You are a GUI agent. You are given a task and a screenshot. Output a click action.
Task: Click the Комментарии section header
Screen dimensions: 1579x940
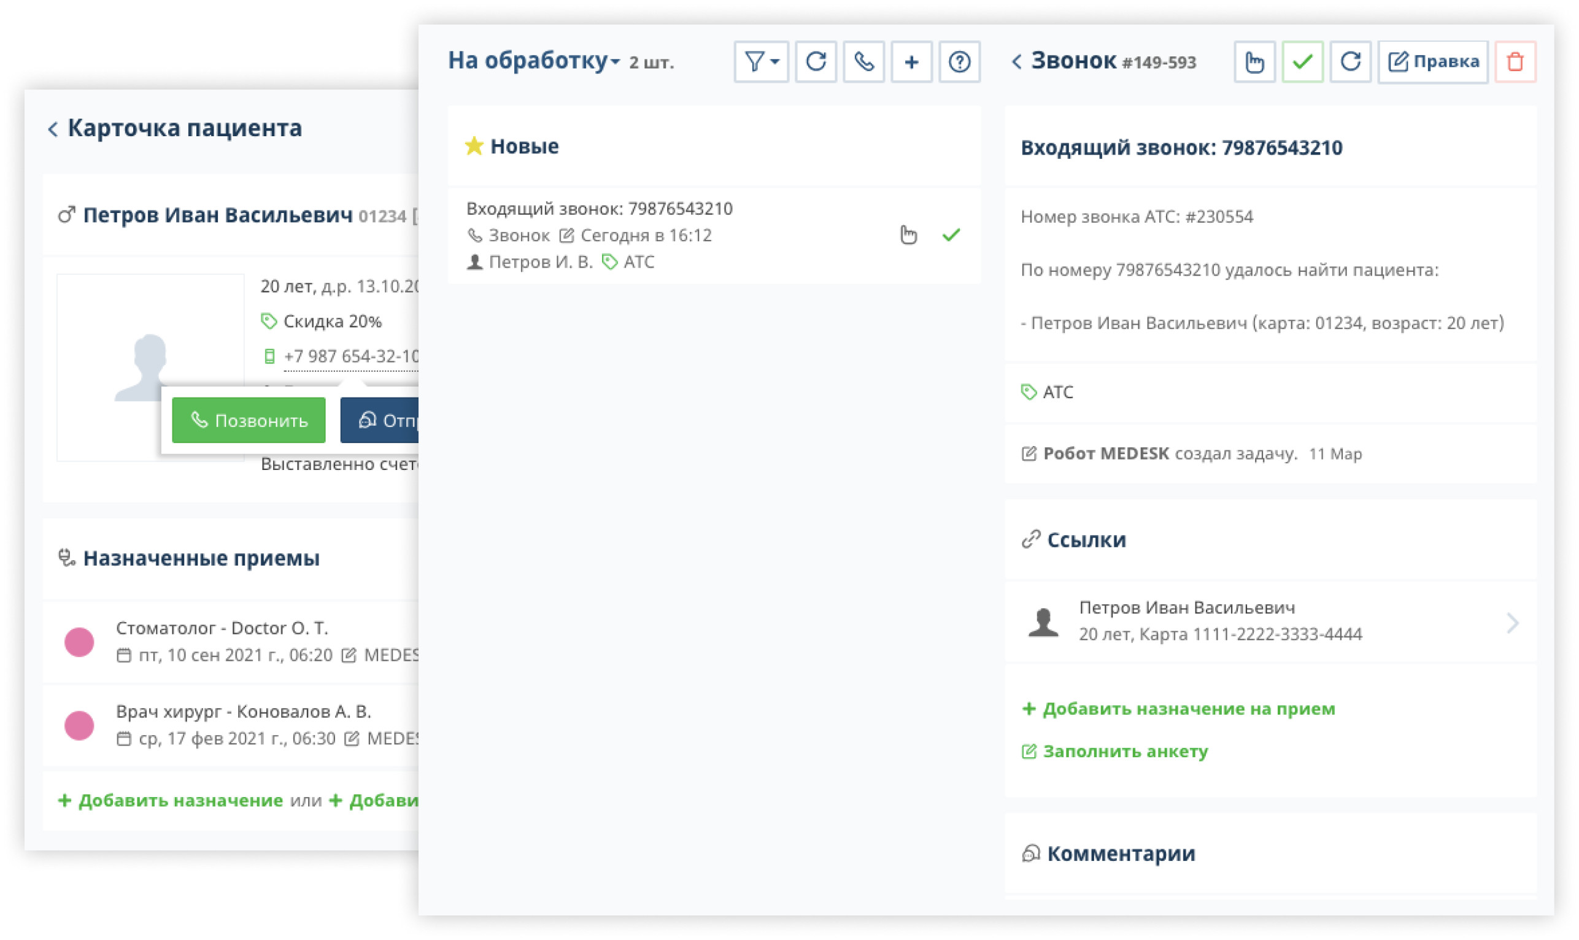[1108, 853]
